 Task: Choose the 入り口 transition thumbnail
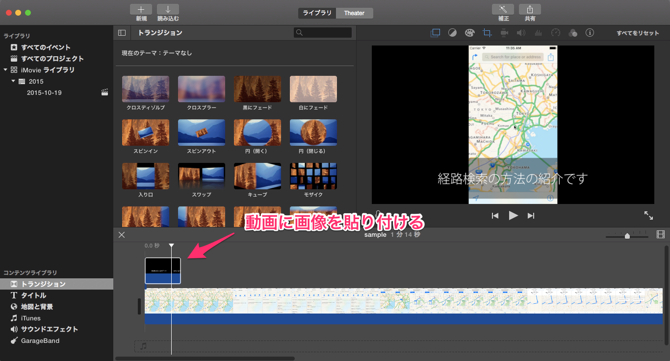(x=146, y=176)
